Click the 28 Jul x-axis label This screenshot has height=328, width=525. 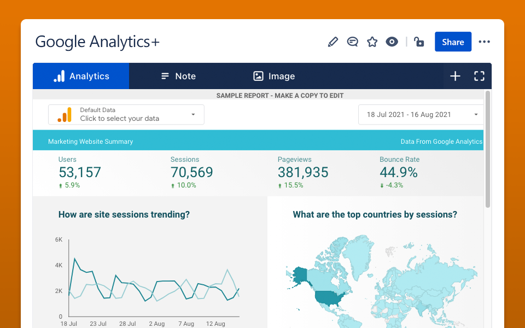tap(127, 324)
